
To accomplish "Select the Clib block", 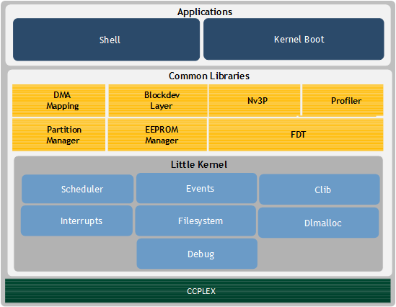I will tap(320, 190).
